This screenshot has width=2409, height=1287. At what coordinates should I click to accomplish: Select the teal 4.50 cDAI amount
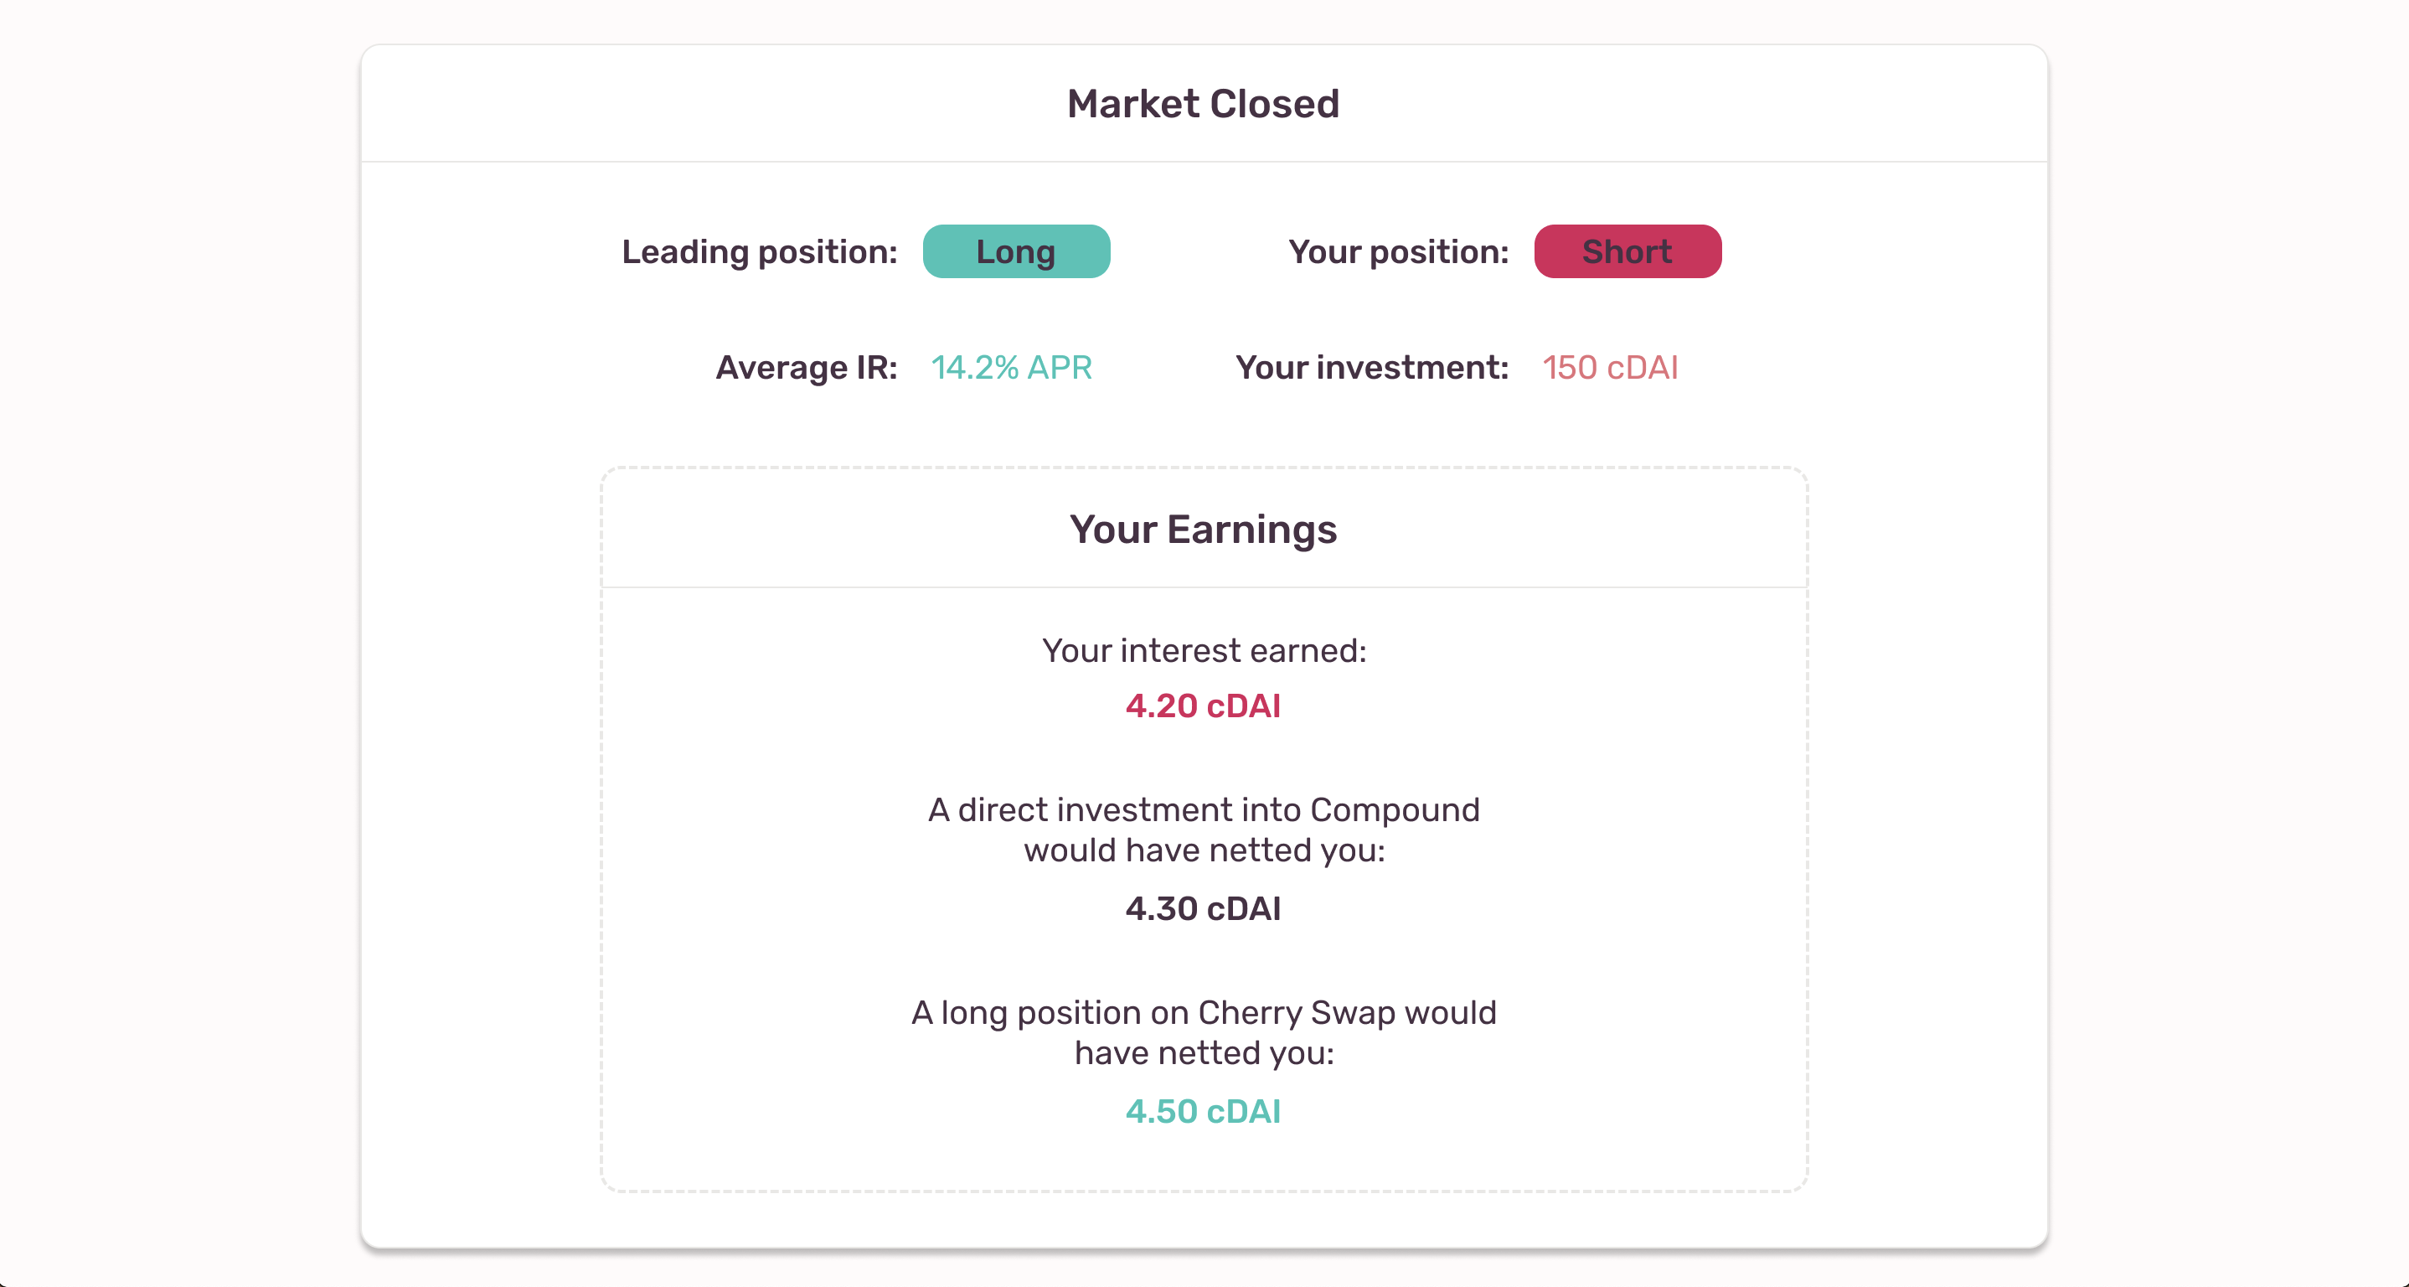pyautogui.click(x=1203, y=1111)
